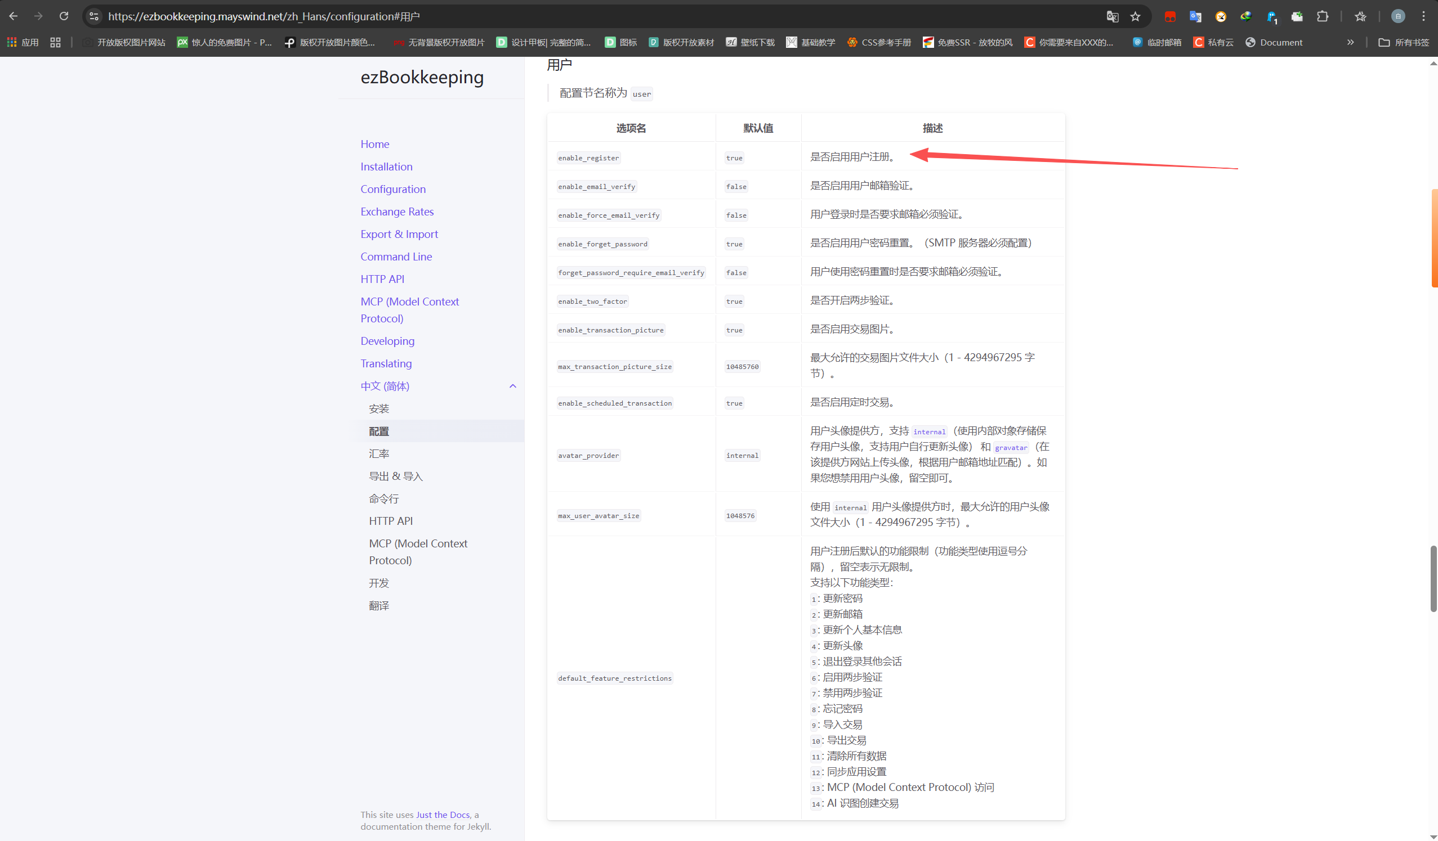Click the translate page icon in address bar
Viewport: 1438px width, 841px height.
click(1112, 16)
